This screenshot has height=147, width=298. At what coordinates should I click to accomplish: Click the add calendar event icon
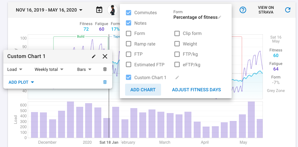click(x=99, y=10)
